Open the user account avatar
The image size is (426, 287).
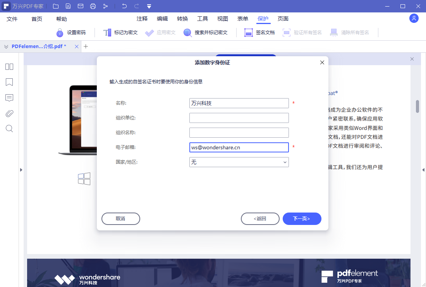pyautogui.click(x=414, y=18)
